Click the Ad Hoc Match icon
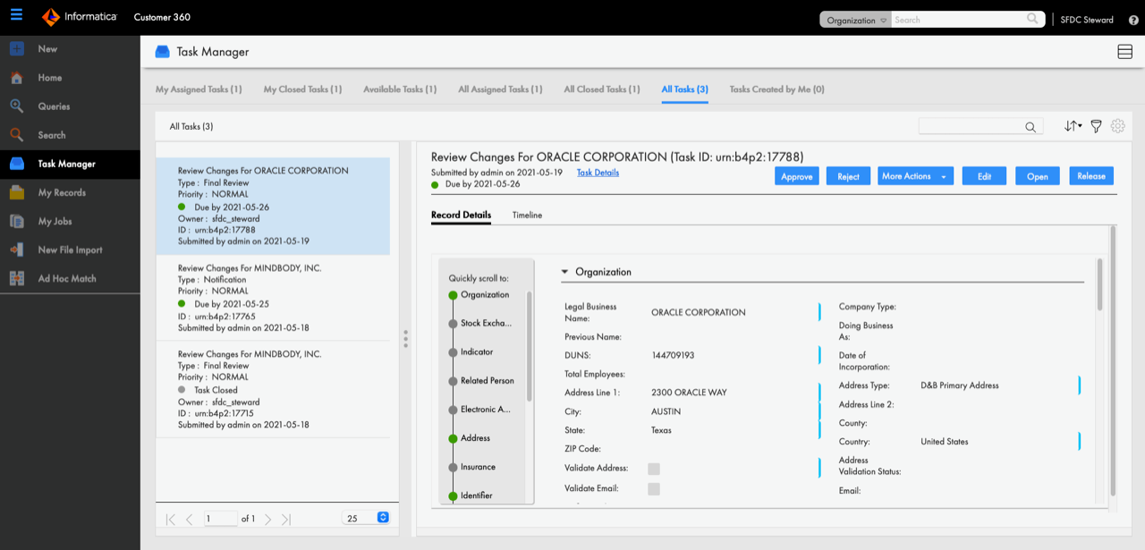Screen dimensions: 1145x550 point(16,278)
